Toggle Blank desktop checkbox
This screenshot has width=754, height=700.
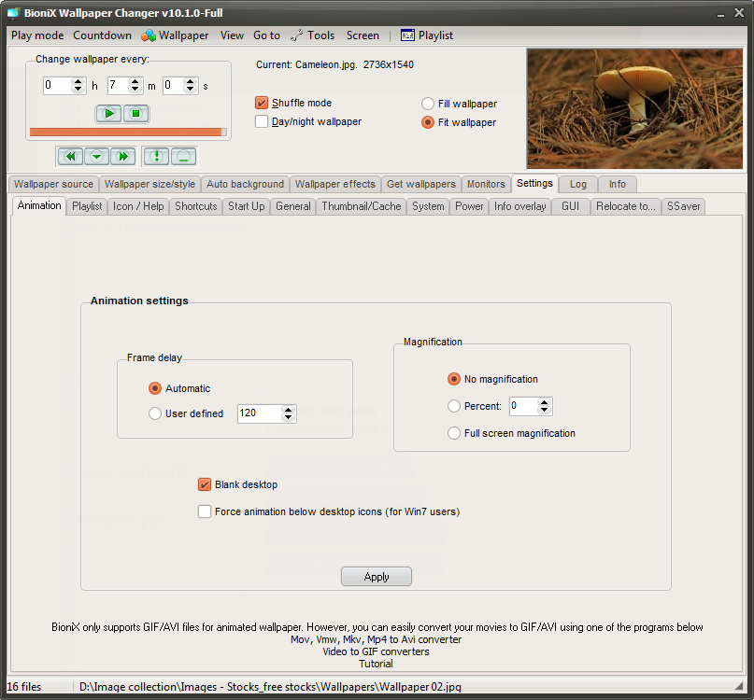pyautogui.click(x=205, y=484)
